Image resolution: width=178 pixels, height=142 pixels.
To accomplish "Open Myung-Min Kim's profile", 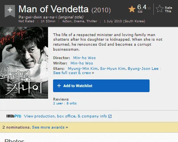I will point(83,69).
